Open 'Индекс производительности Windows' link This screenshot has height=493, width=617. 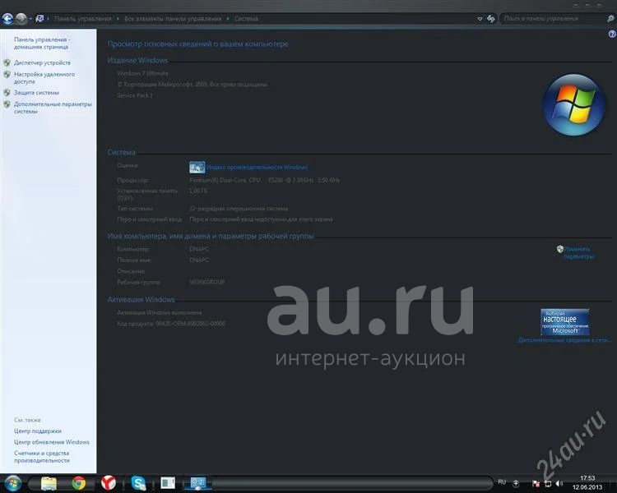[x=257, y=168]
